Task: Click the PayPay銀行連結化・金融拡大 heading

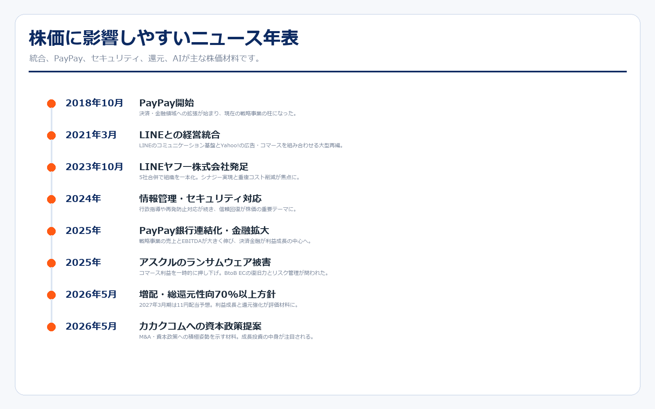Action: click(204, 231)
